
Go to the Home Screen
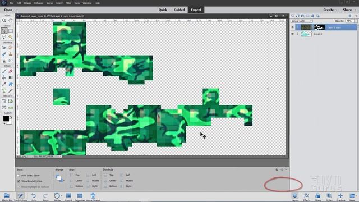click(x=93, y=197)
